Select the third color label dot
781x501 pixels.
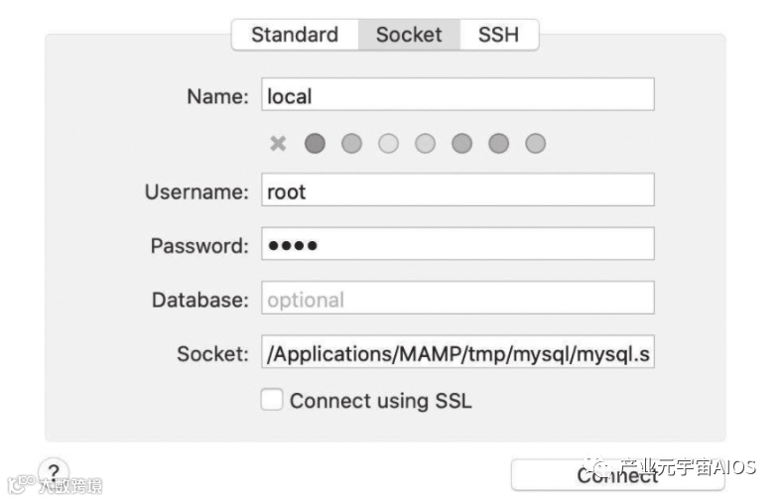point(388,144)
